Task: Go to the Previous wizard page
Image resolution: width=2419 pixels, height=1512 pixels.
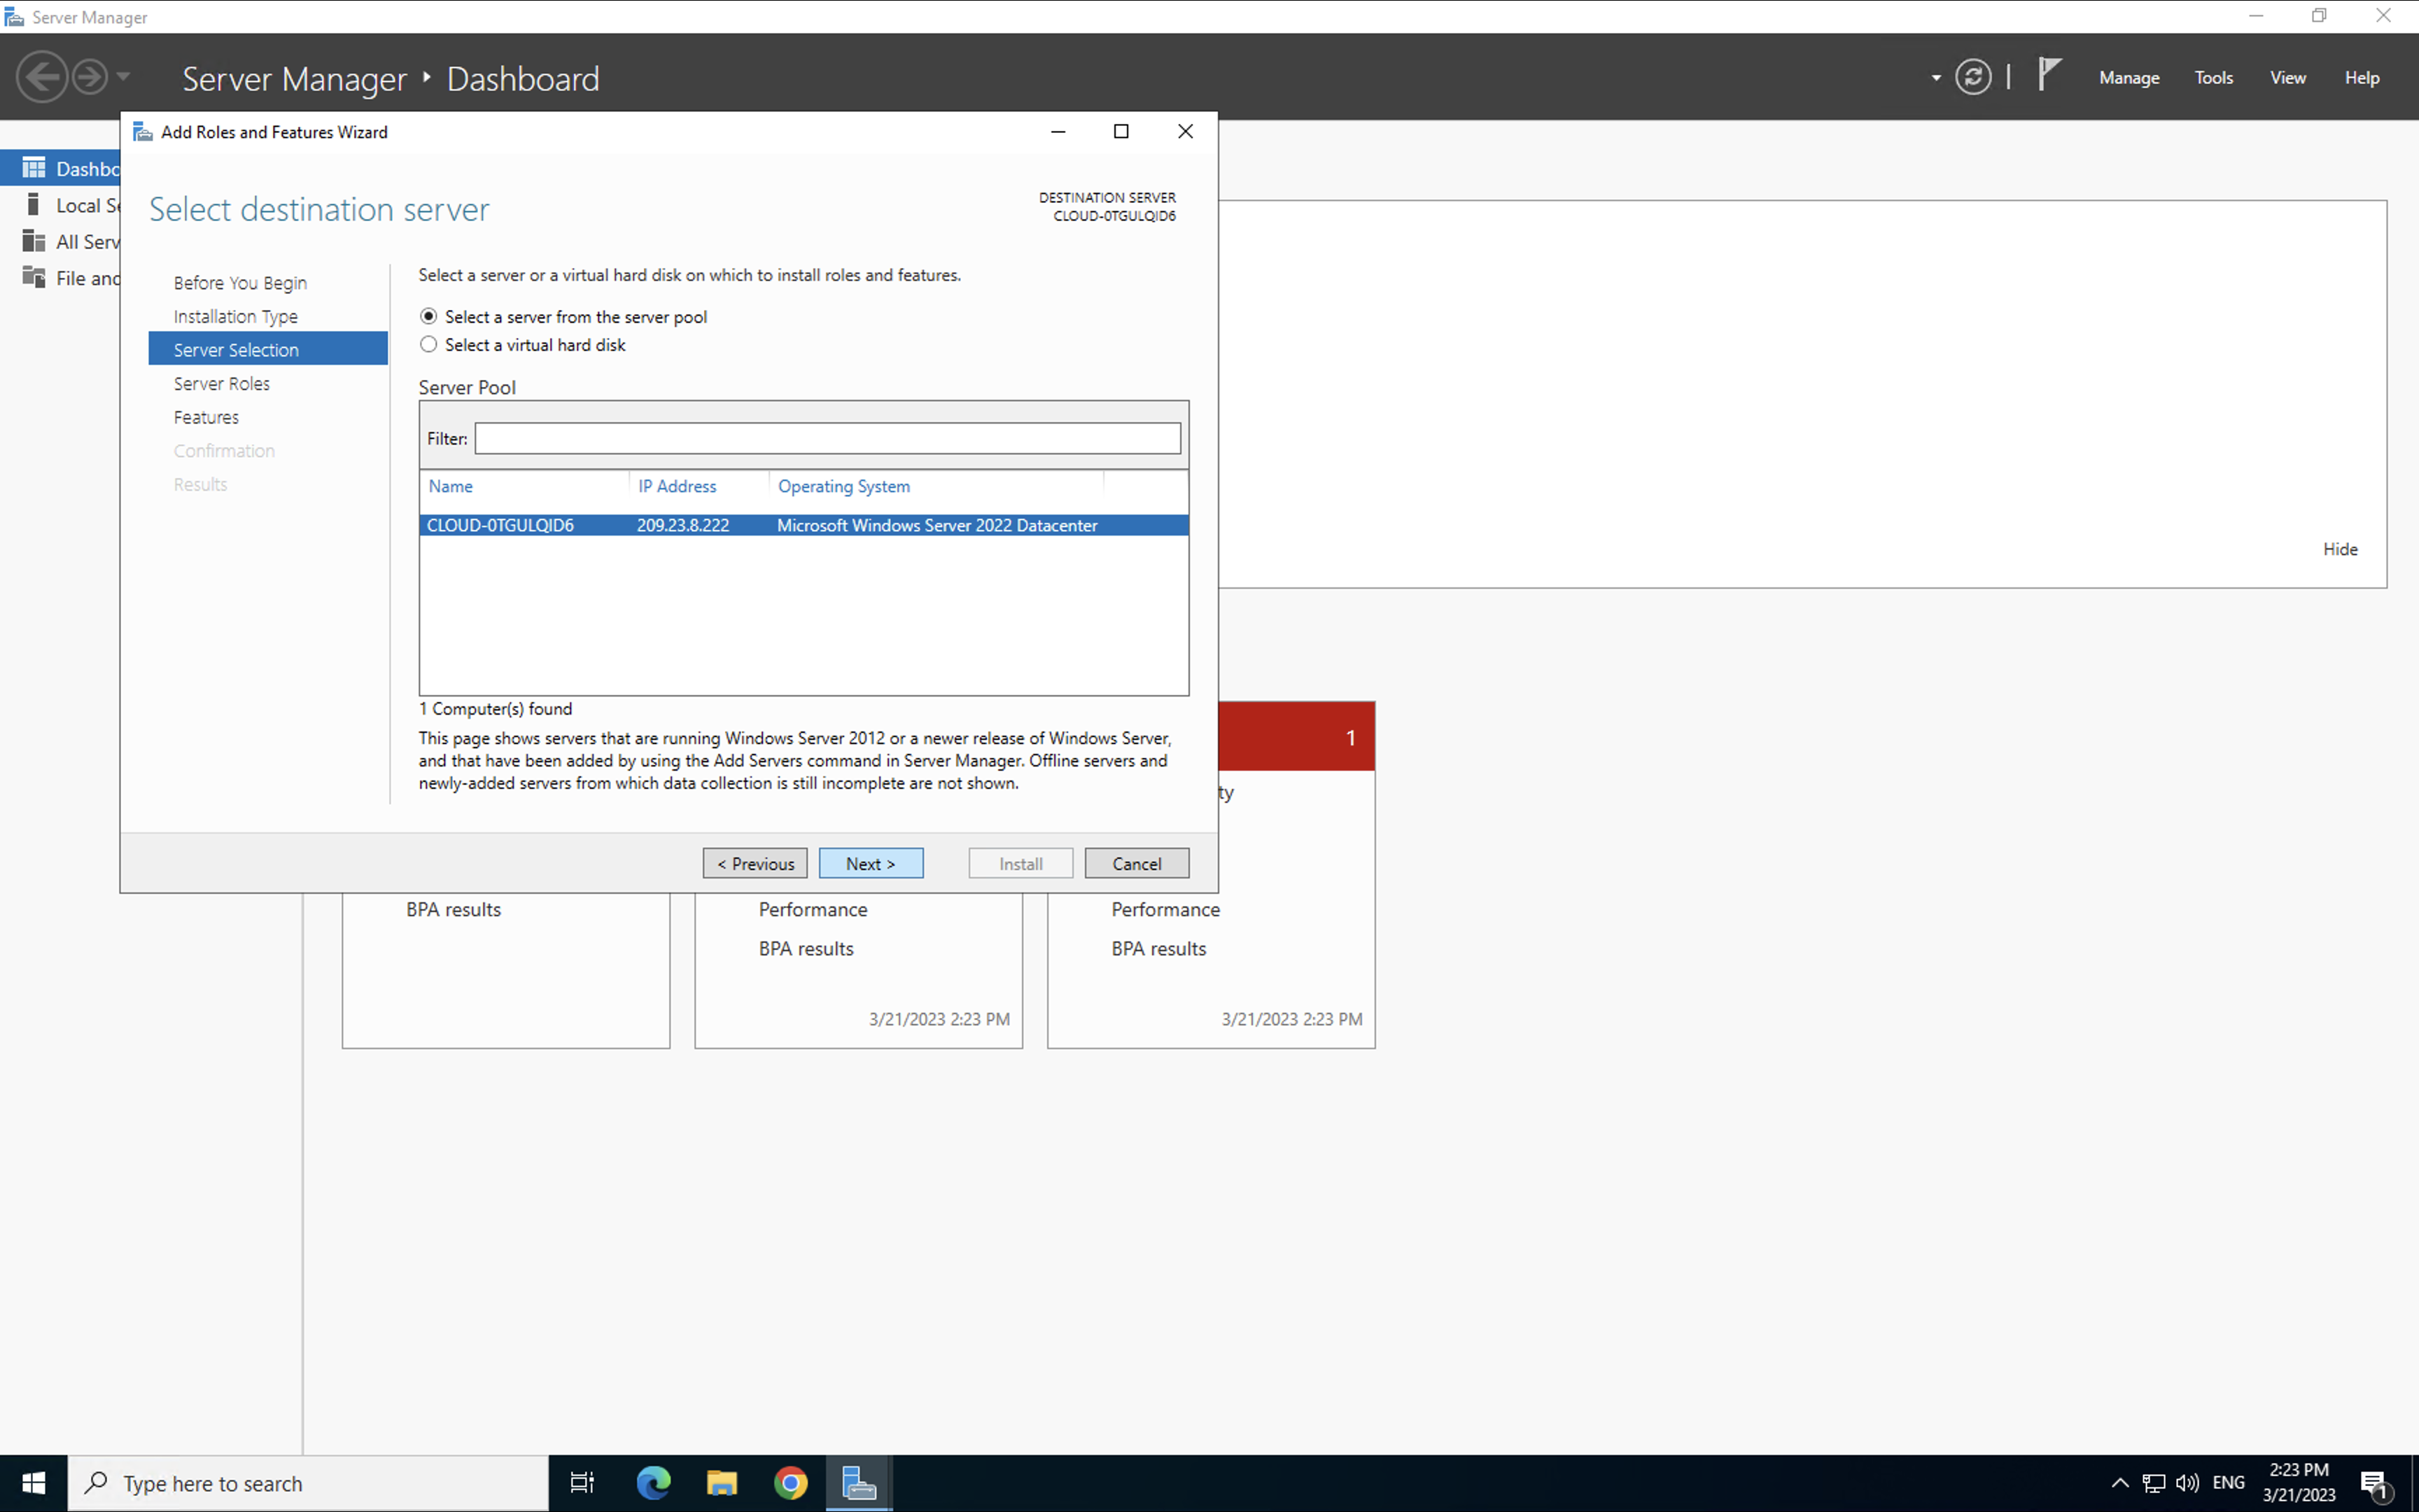Action: pos(755,863)
